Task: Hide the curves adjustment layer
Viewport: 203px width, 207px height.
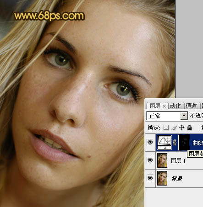Action: [x=150, y=143]
